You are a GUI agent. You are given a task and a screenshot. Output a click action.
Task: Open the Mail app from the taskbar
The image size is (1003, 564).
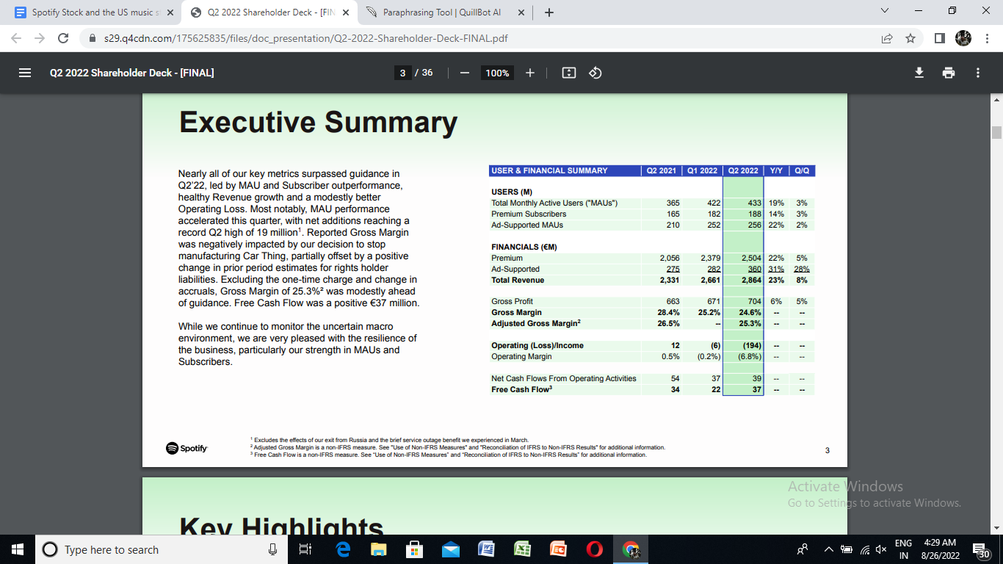[451, 549]
